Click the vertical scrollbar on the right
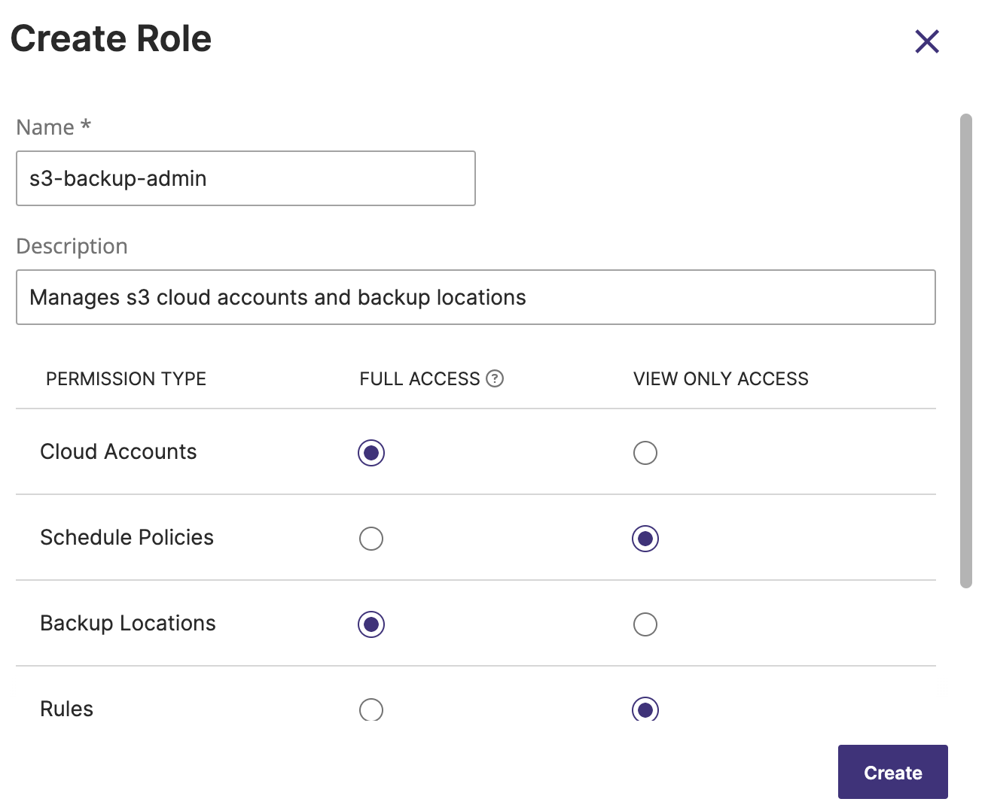The height and width of the screenshot is (811, 985). (966, 351)
